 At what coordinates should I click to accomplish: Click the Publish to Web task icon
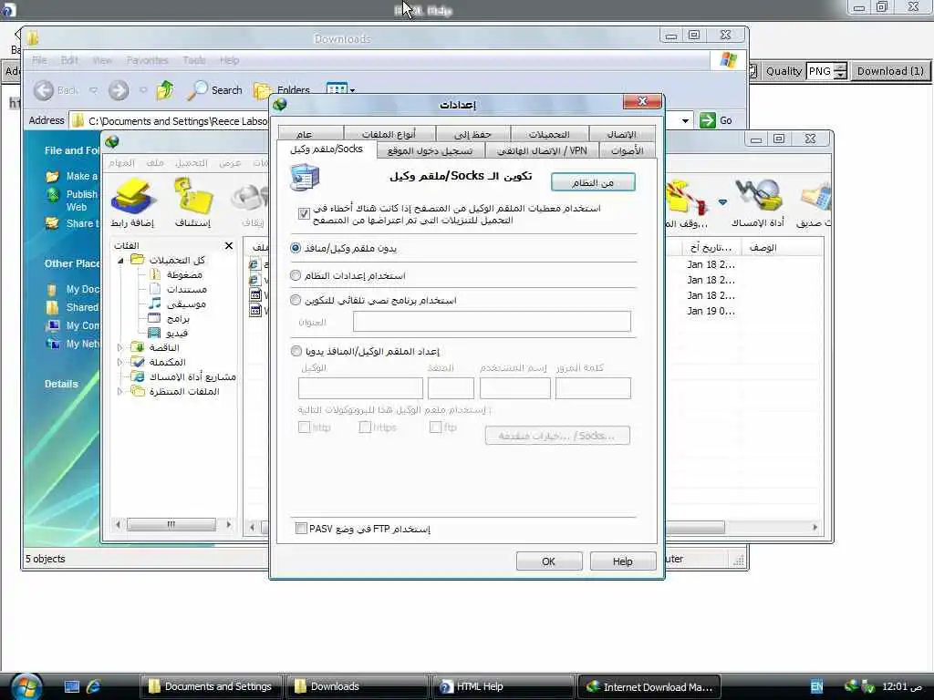[x=53, y=195]
